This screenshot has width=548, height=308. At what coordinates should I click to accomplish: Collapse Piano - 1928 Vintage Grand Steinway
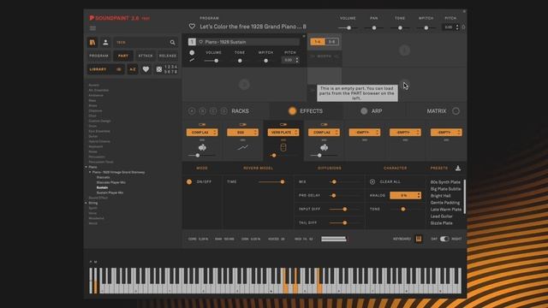[90, 172]
